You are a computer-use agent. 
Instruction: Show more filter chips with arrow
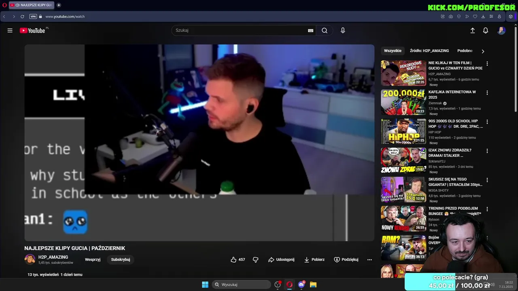click(x=483, y=51)
